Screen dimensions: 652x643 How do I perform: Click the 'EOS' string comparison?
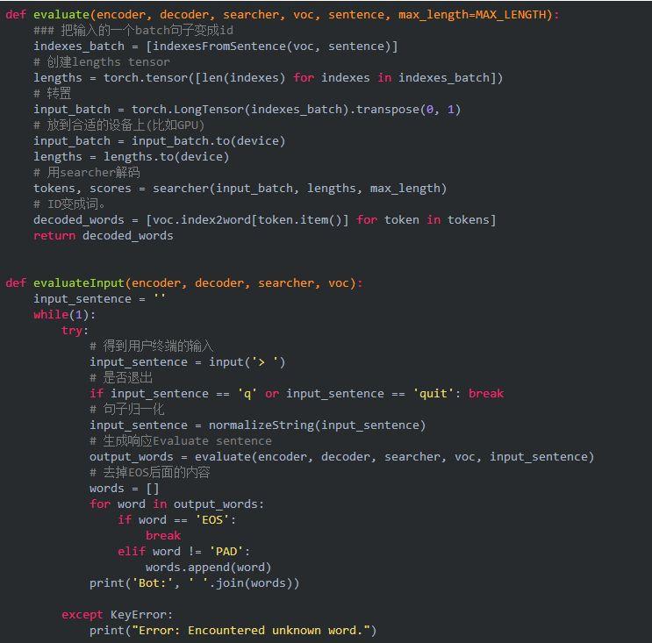coord(212,520)
